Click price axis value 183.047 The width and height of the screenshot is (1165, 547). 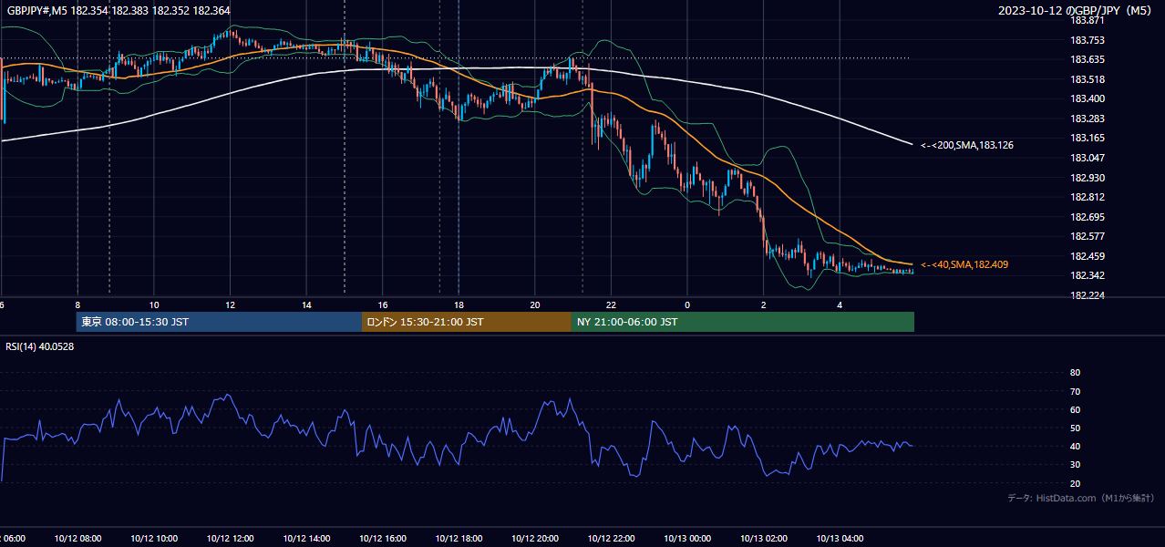click(x=1087, y=158)
